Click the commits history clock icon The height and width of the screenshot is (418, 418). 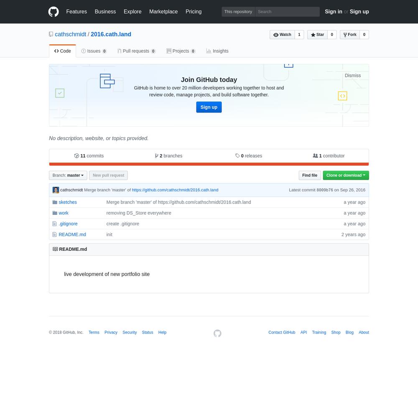76,155
